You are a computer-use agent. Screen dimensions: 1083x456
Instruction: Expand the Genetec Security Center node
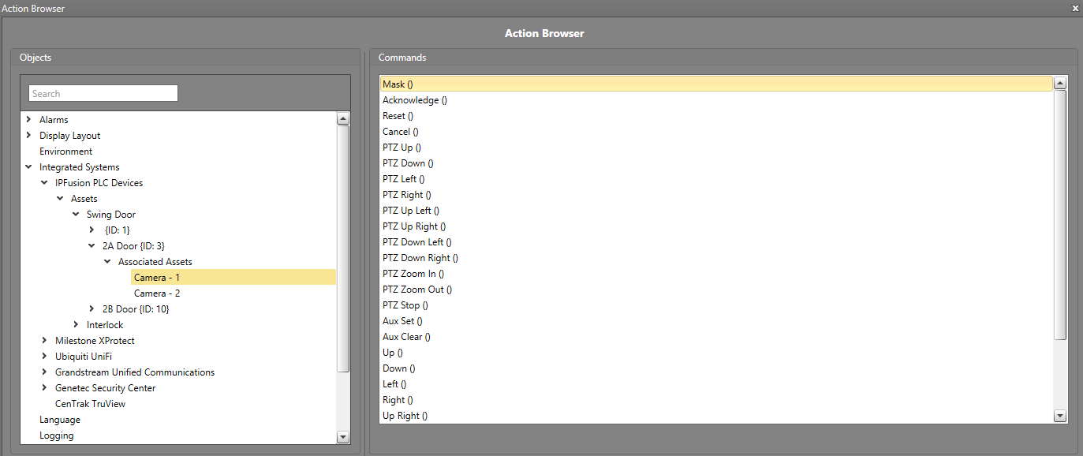pos(44,388)
